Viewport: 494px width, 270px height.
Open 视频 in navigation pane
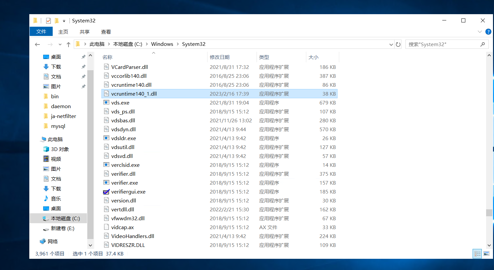[x=56, y=159]
